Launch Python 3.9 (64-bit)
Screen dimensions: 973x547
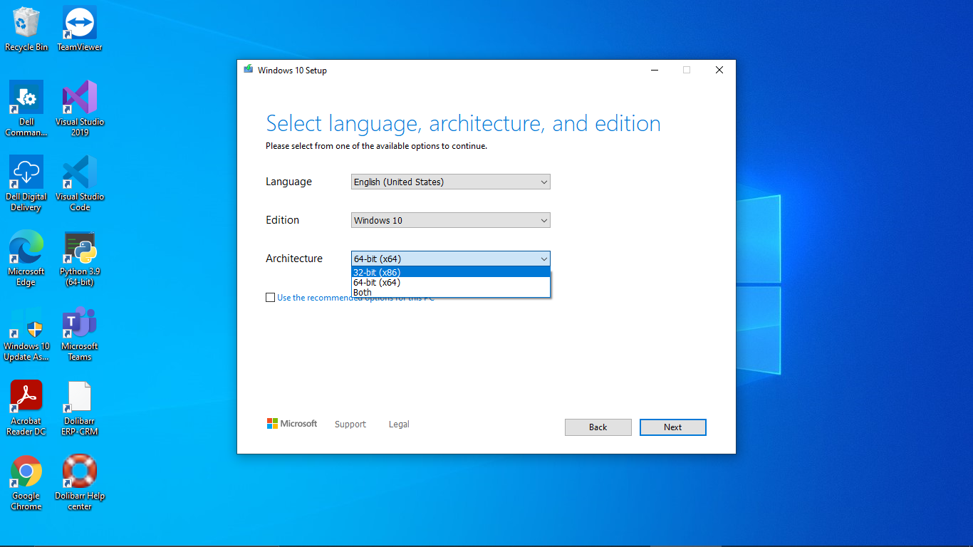pos(78,247)
